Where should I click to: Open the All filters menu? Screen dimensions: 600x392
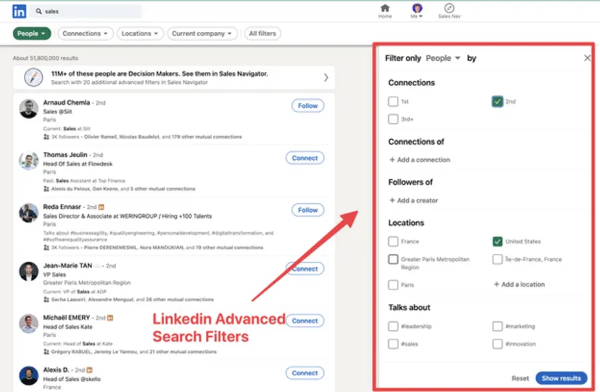[x=262, y=33]
